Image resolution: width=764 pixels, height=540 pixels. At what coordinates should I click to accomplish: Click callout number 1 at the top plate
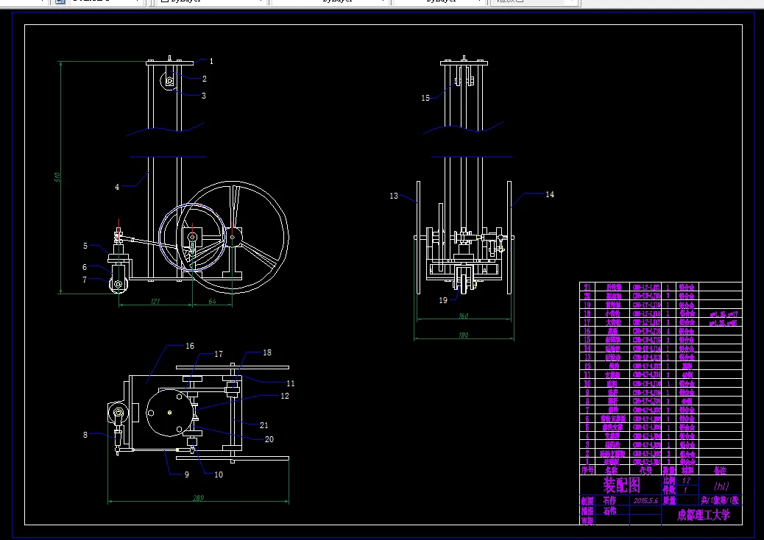pyautogui.click(x=211, y=61)
